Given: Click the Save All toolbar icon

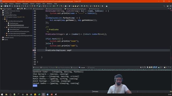Looking at the screenshot, I should pos(7,6).
